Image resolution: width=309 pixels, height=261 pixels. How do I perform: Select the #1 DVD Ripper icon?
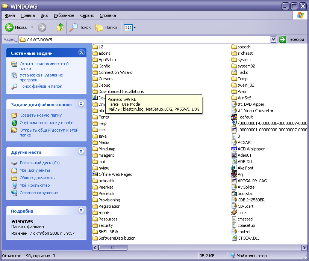[x=234, y=104]
